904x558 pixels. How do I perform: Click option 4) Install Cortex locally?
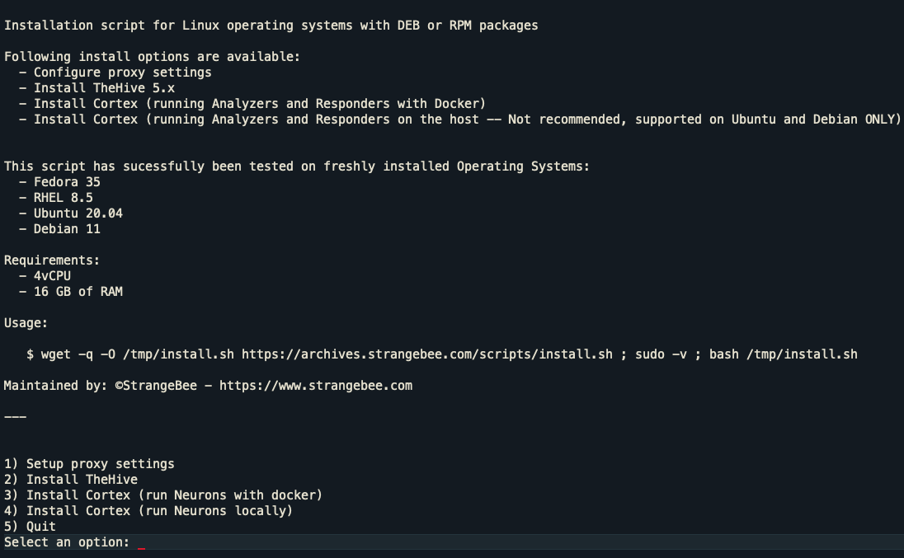tap(148, 511)
